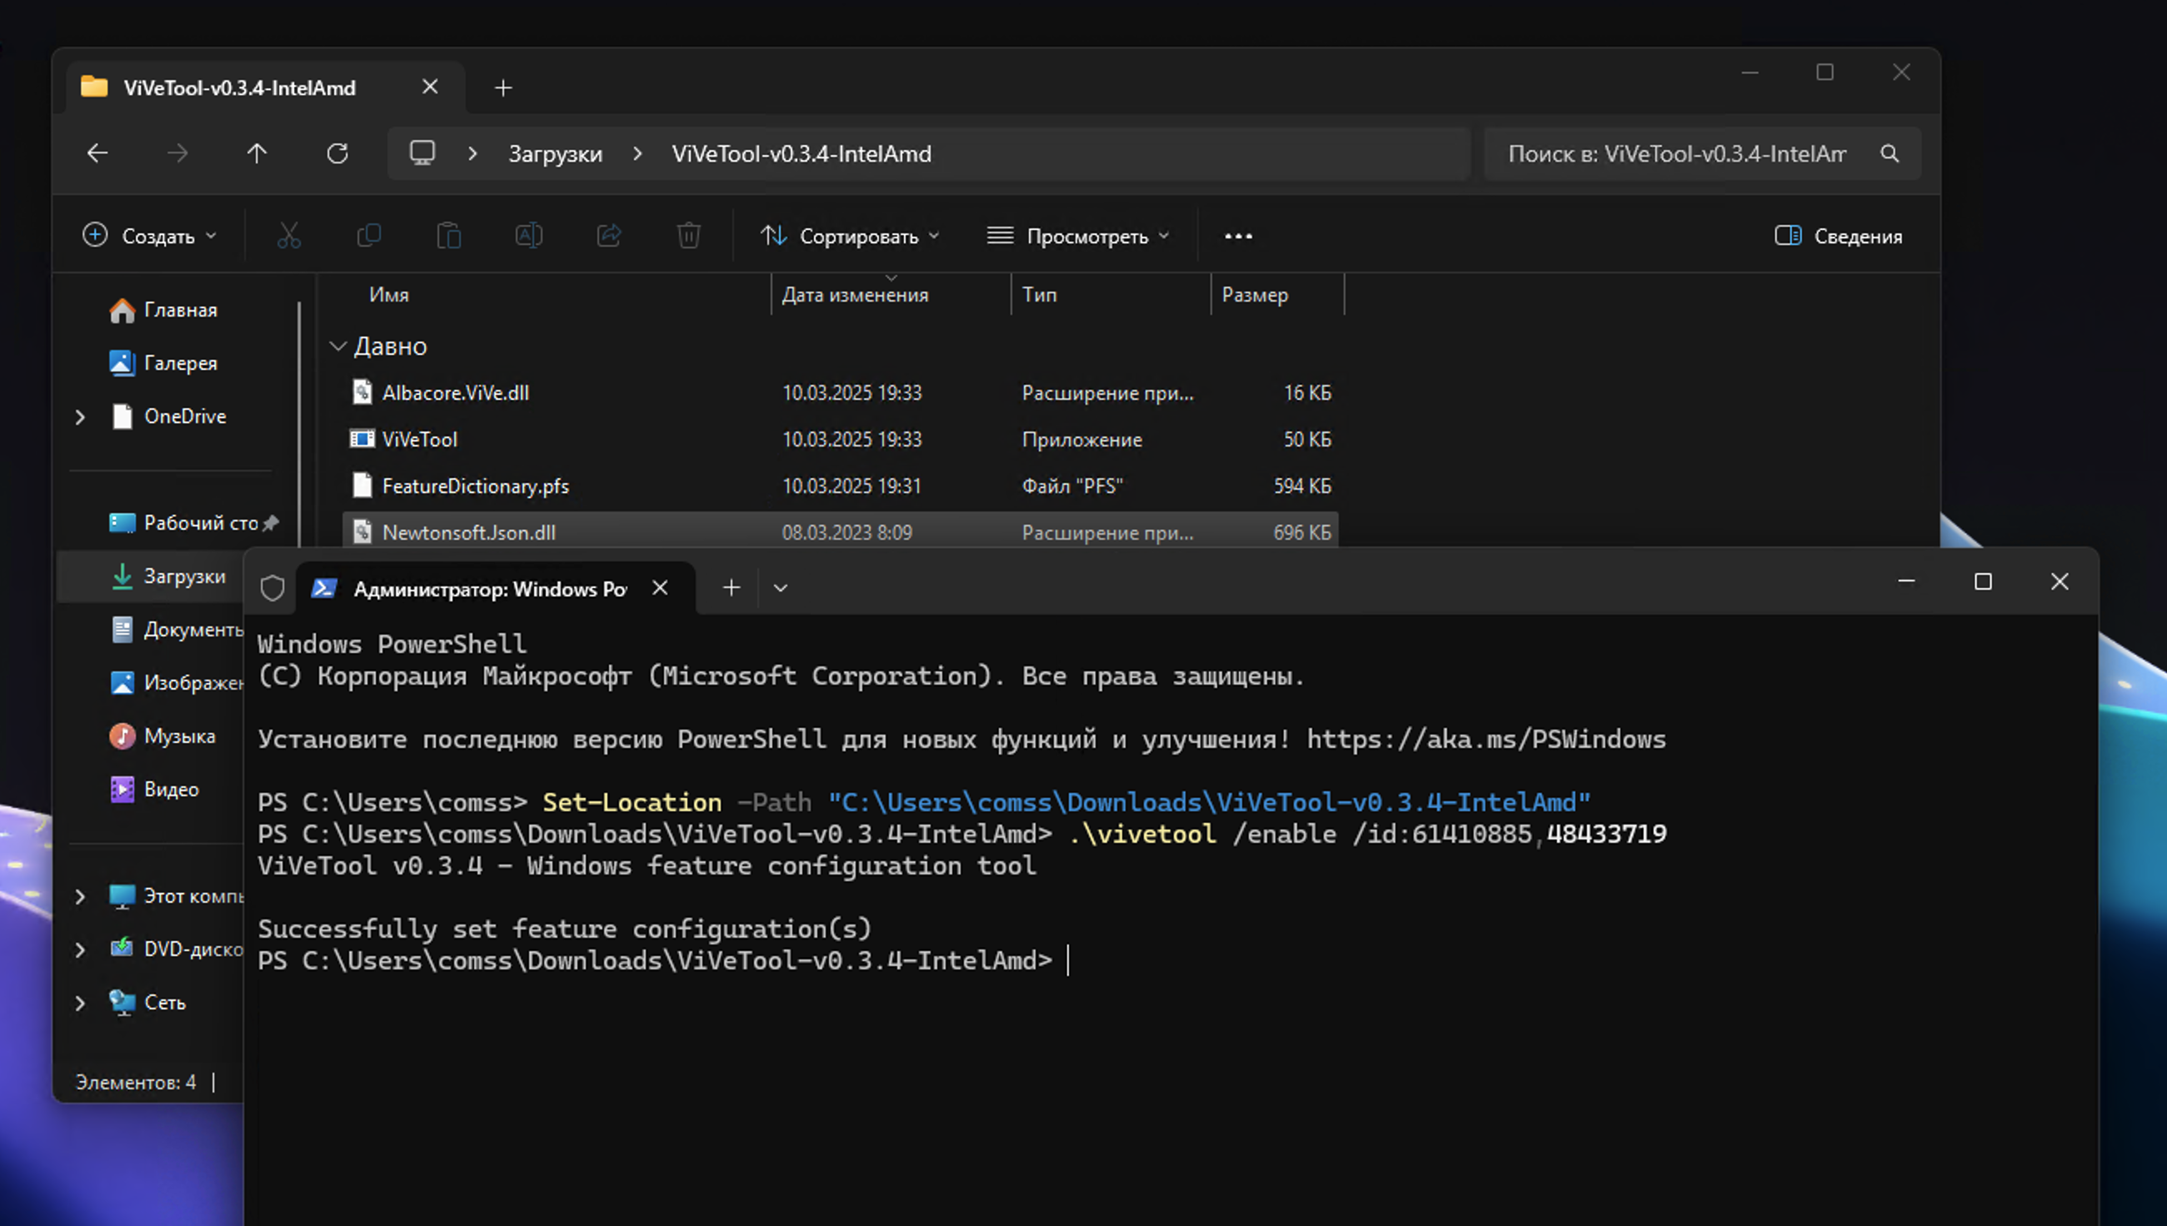Click the Создать new item button
This screenshot has width=2167, height=1226.
(150, 237)
